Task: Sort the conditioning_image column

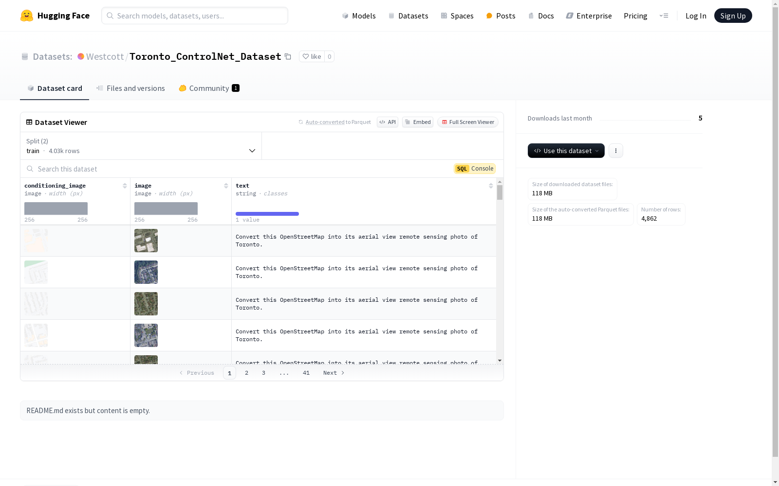Action: tap(125, 186)
